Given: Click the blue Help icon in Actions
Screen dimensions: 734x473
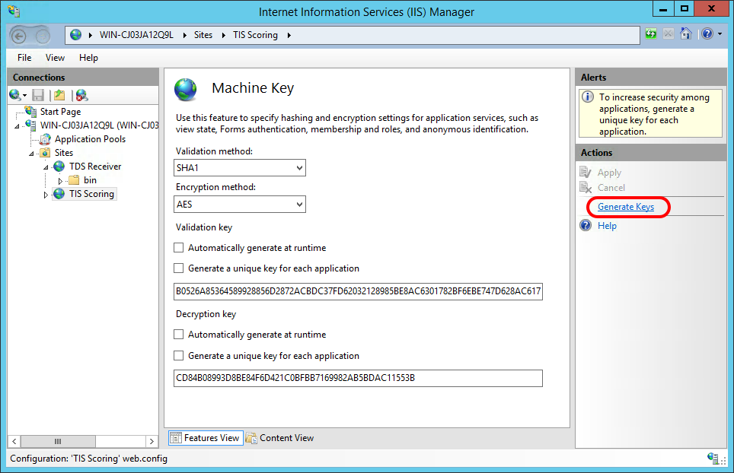Looking at the screenshot, I should [586, 226].
